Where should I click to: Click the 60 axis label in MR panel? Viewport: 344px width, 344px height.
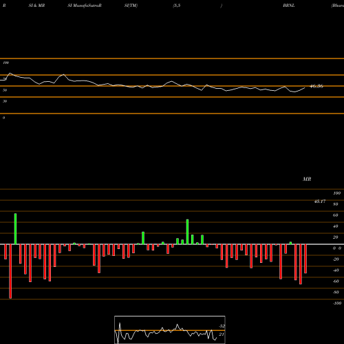click(x=335, y=215)
